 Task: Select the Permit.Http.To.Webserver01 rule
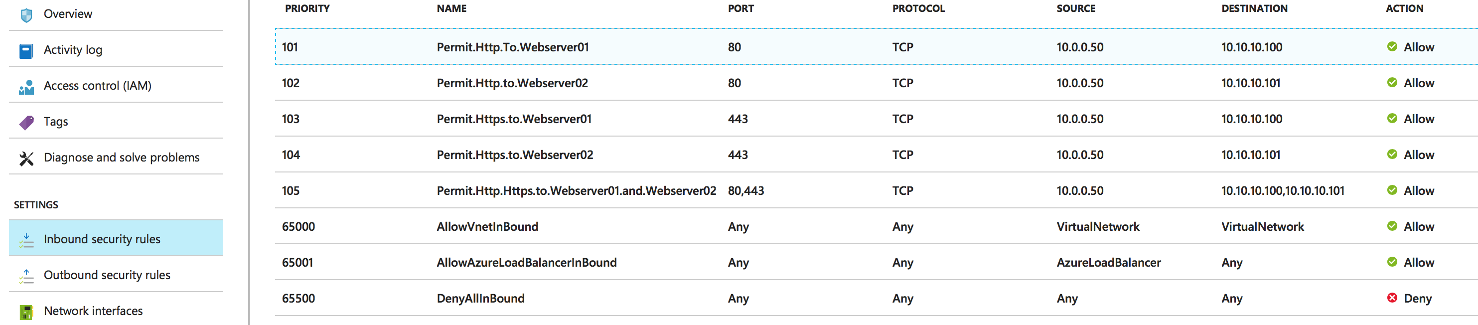tap(512, 47)
